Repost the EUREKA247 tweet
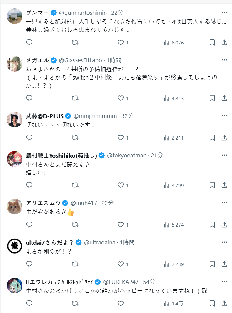The height and width of the screenshot is (313, 232). tap(75, 304)
